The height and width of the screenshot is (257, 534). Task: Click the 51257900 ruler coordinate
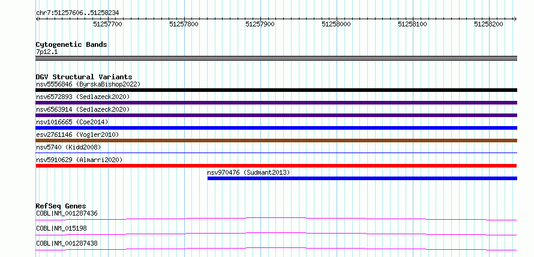click(x=260, y=24)
